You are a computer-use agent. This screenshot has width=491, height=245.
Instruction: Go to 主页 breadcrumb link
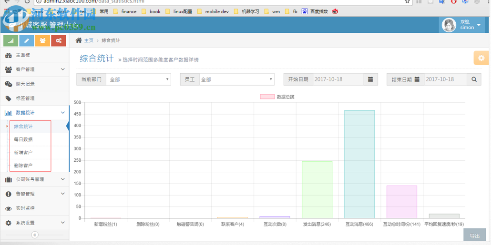(x=89, y=40)
